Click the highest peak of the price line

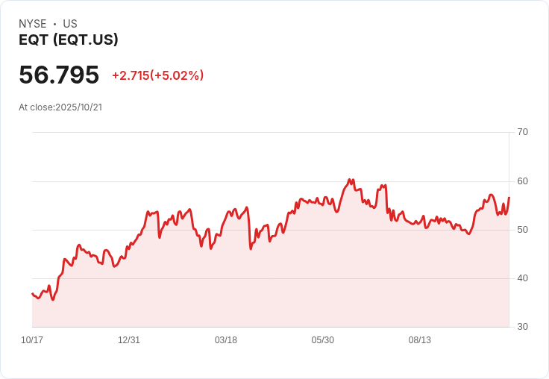pos(349,180)
